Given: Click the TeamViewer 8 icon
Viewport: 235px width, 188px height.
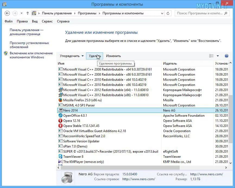Looking at the screenshot, I should 61,156.
